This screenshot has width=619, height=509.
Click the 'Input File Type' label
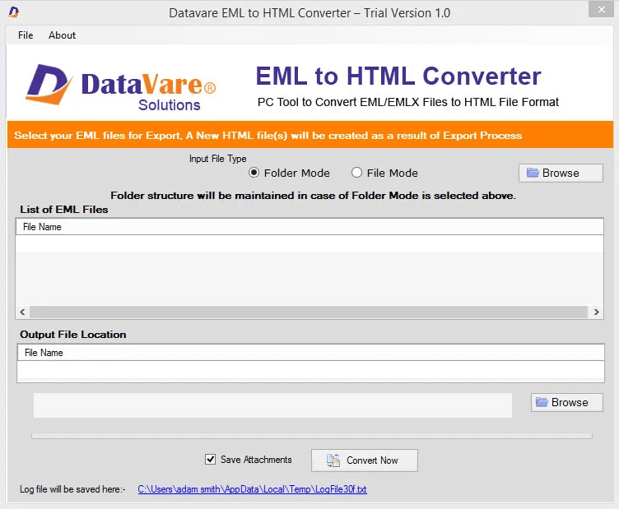click(x=217, y=159)
